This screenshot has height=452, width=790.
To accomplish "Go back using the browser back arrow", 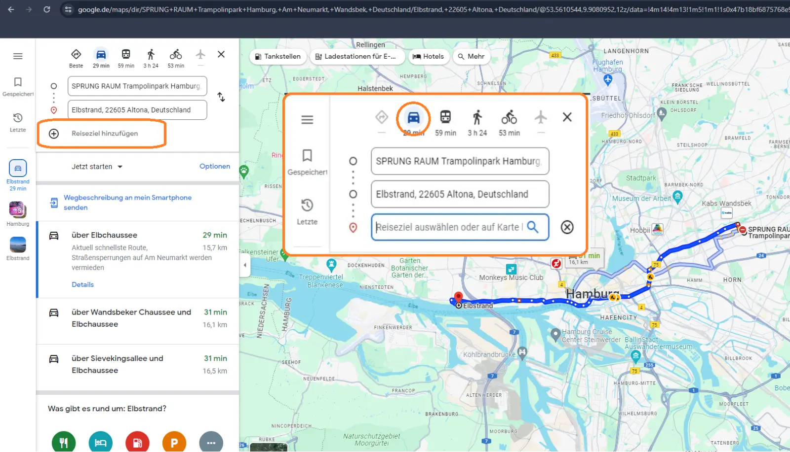I will 11,9.
